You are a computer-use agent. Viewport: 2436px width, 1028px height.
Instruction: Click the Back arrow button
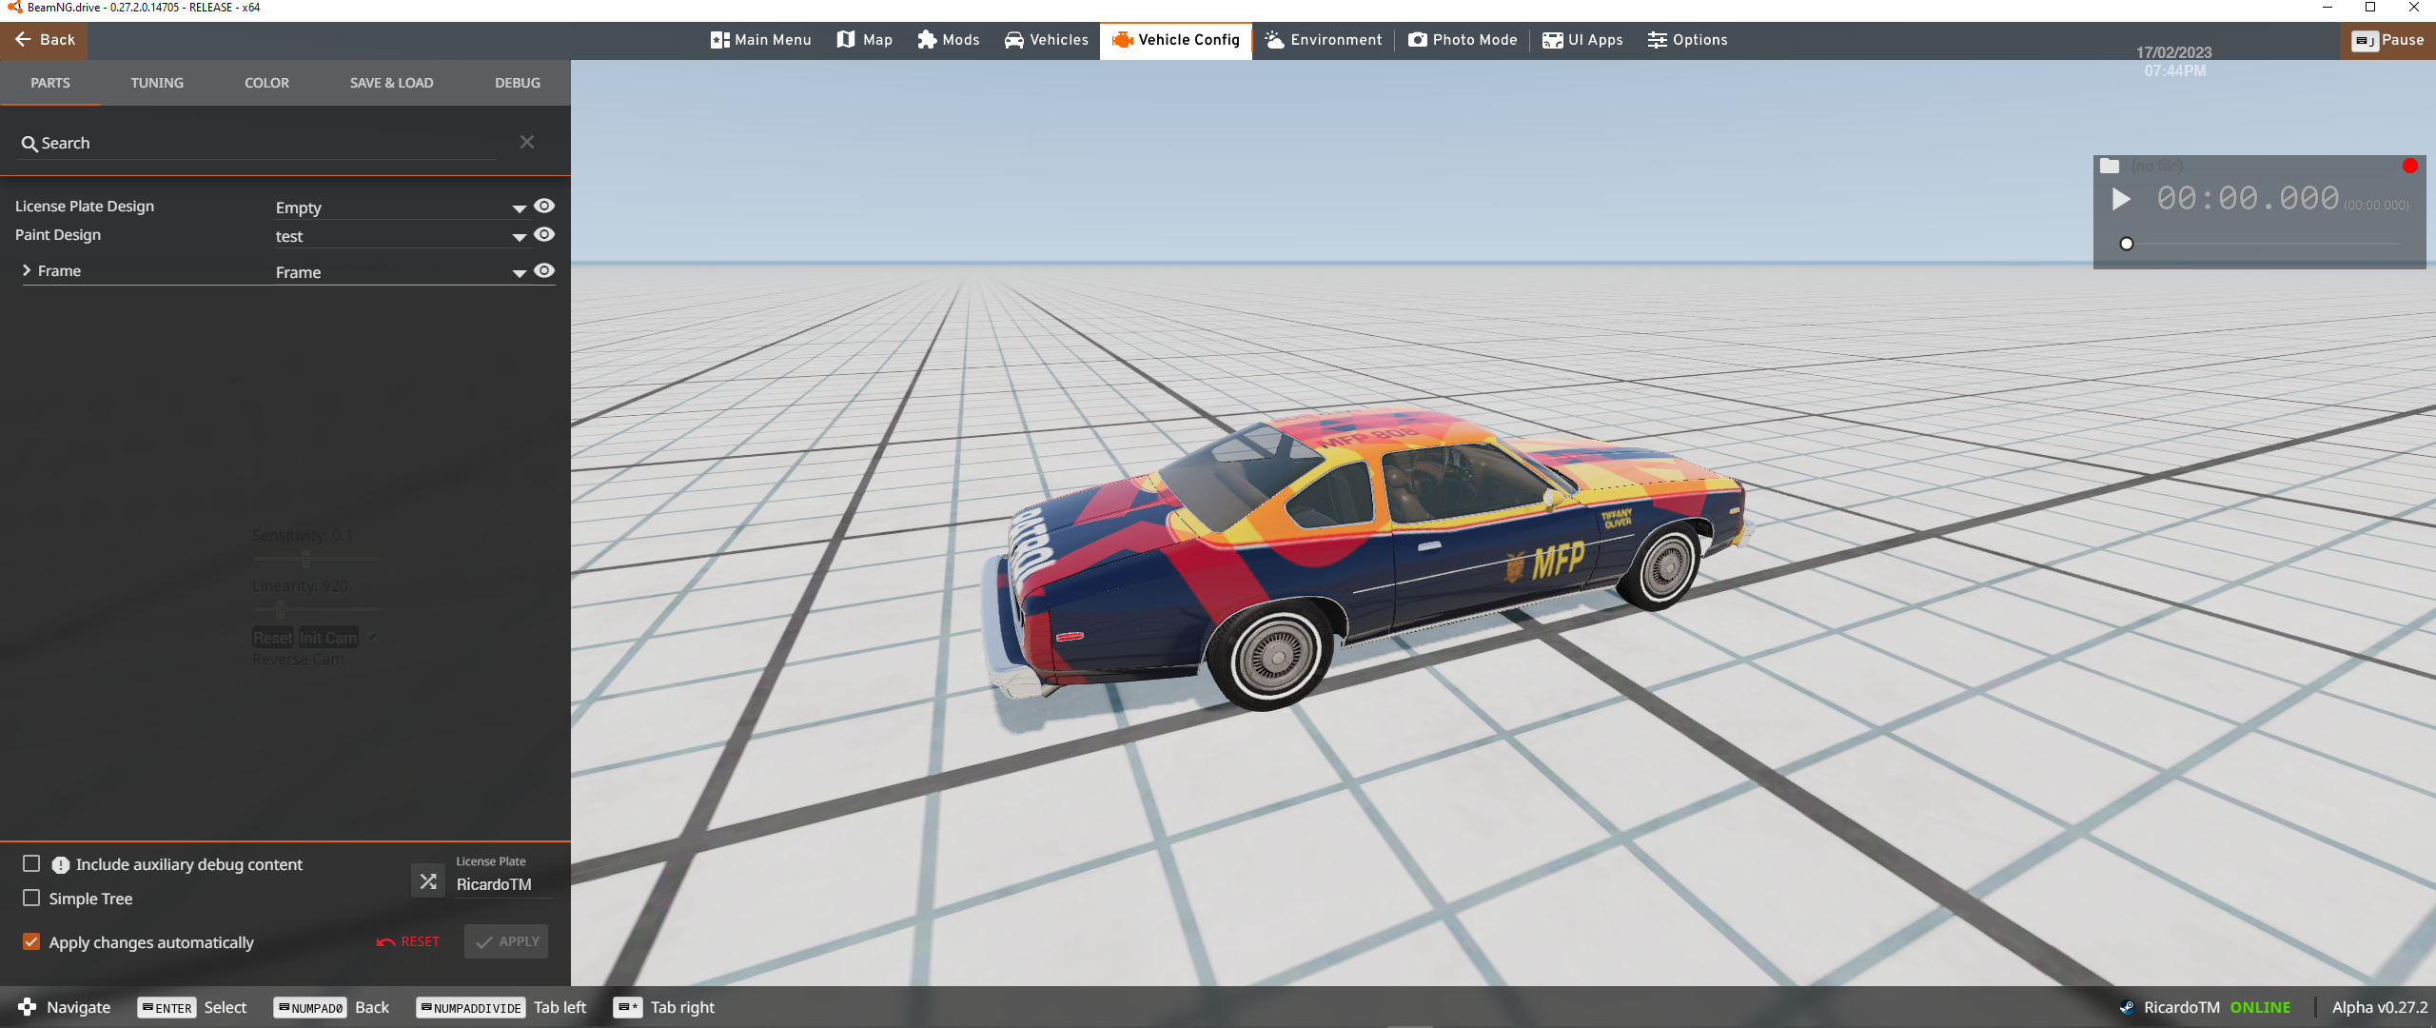point(44,40)
